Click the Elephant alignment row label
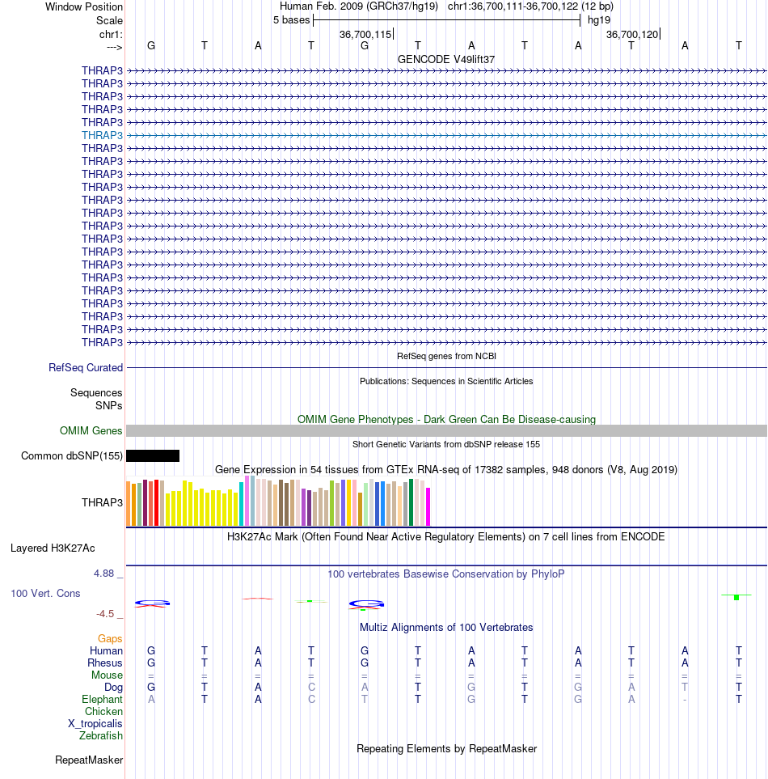Viewport: 768px width, 779px height. point(102,699)
